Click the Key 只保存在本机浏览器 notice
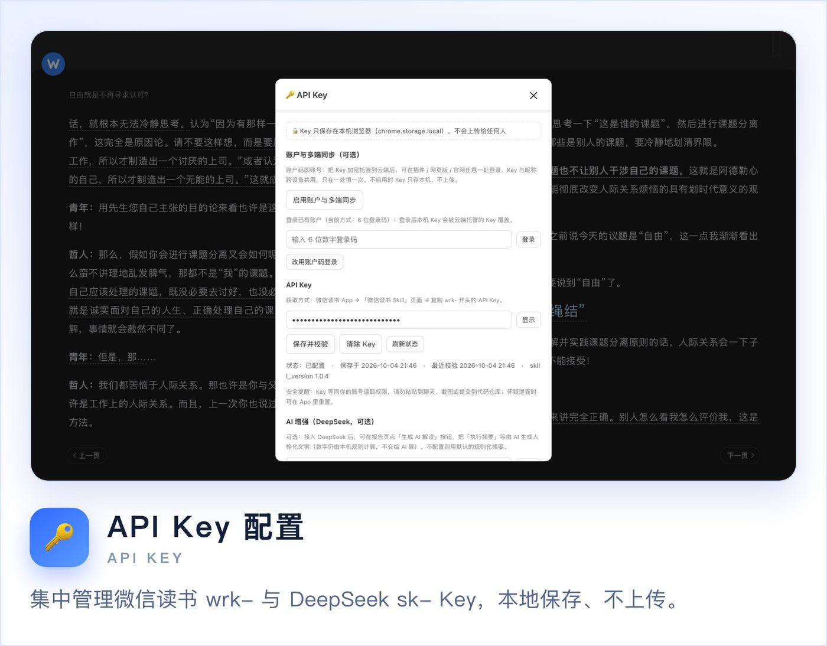The height and width of the screenshot is (646, 827). point(413,131)
